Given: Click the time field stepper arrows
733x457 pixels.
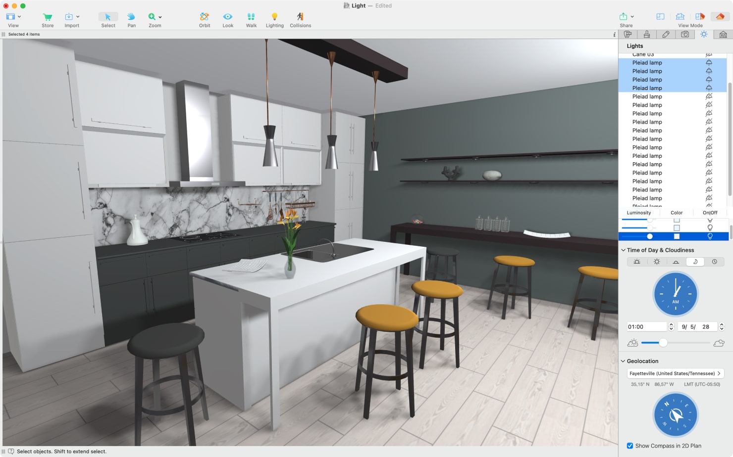Looking at the screenshot, I should (x=671, y=326).
